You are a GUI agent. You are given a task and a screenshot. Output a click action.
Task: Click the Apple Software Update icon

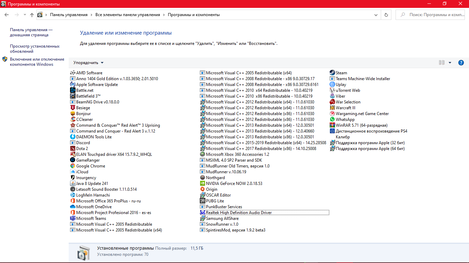[72, 85]
